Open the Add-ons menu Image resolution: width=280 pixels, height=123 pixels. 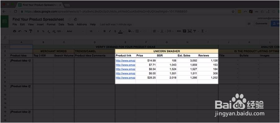point(81,25)
